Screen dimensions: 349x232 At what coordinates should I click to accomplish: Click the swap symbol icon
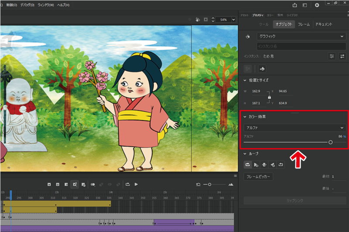[x=343, y=57]
